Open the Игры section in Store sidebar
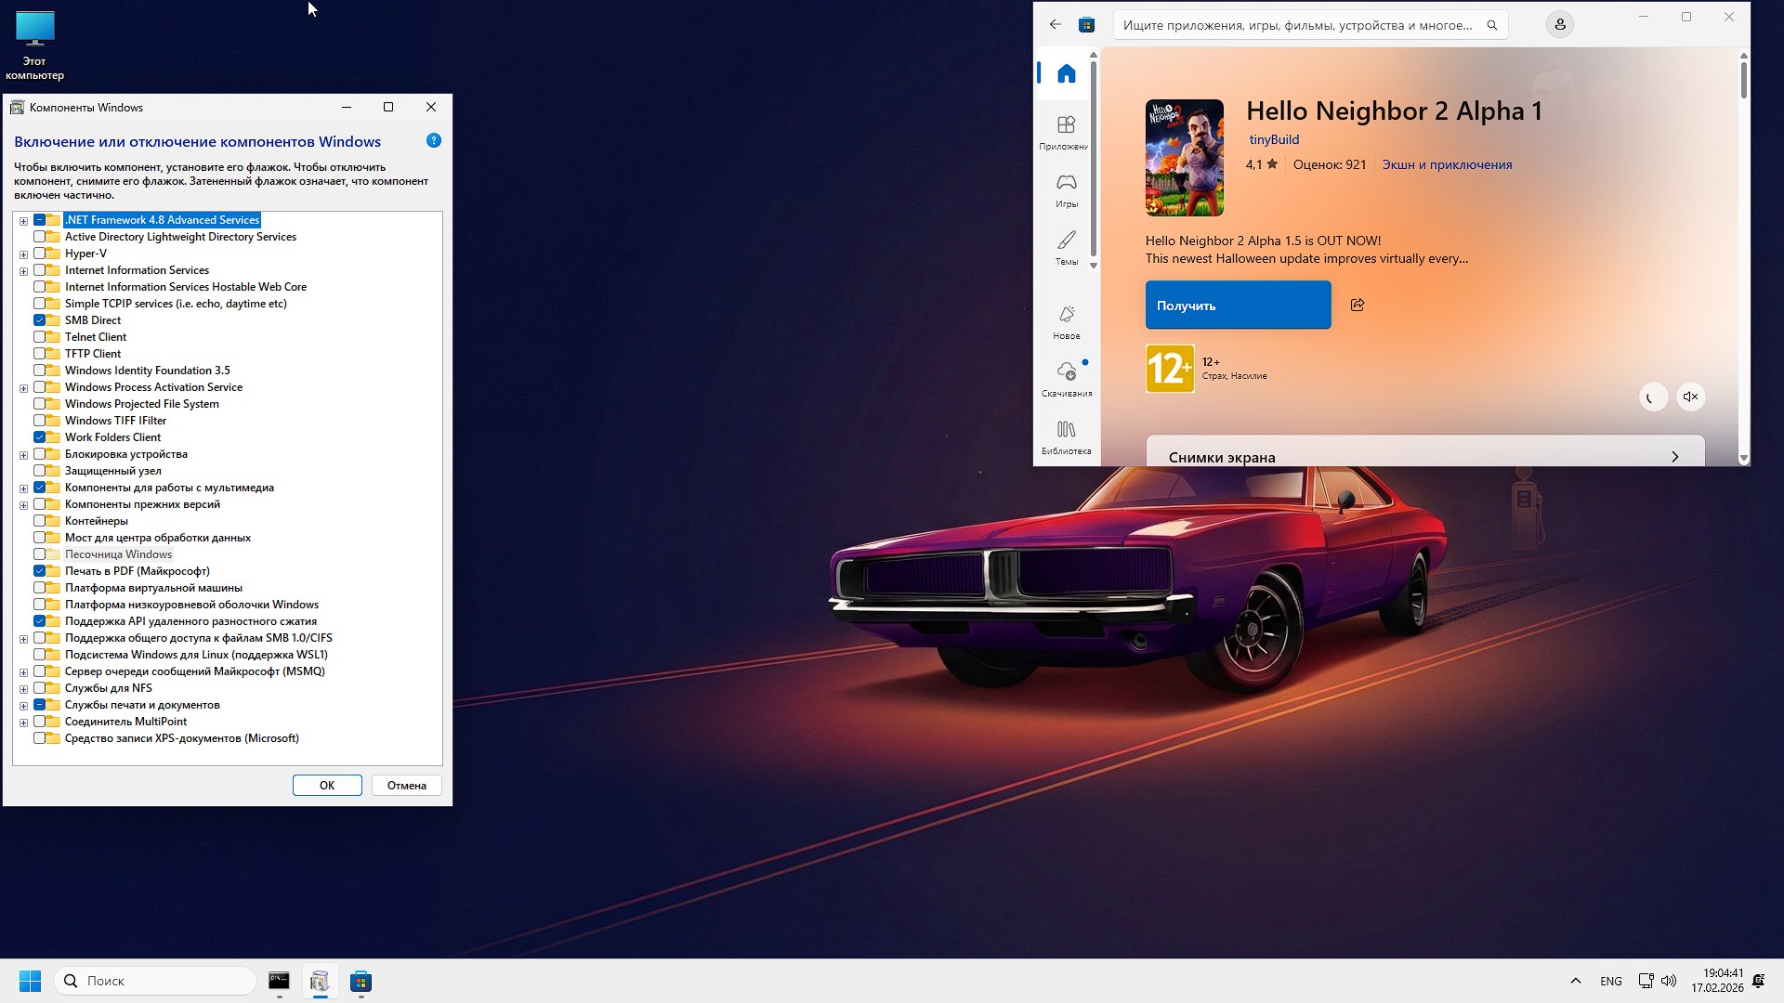The image size is (1784, 1003). click(1066, 189)
